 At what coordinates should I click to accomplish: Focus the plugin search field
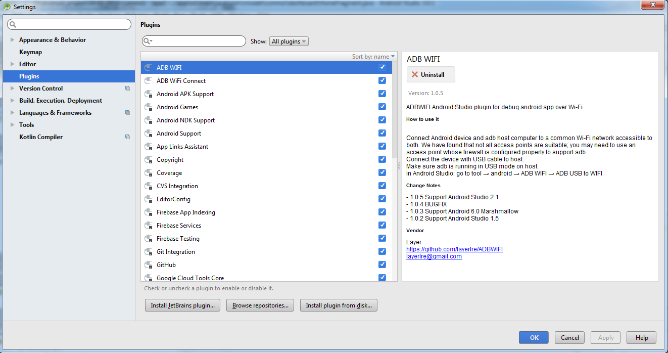tap(194, 41)
